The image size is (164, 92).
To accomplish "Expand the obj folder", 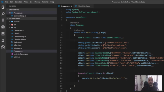I will coord(9,28).
